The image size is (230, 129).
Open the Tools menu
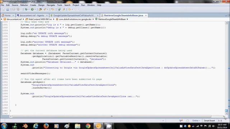pyautogui.click(x=60, y=5)
